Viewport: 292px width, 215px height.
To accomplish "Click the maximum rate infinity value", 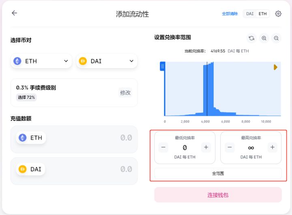I will click(251, 148).
